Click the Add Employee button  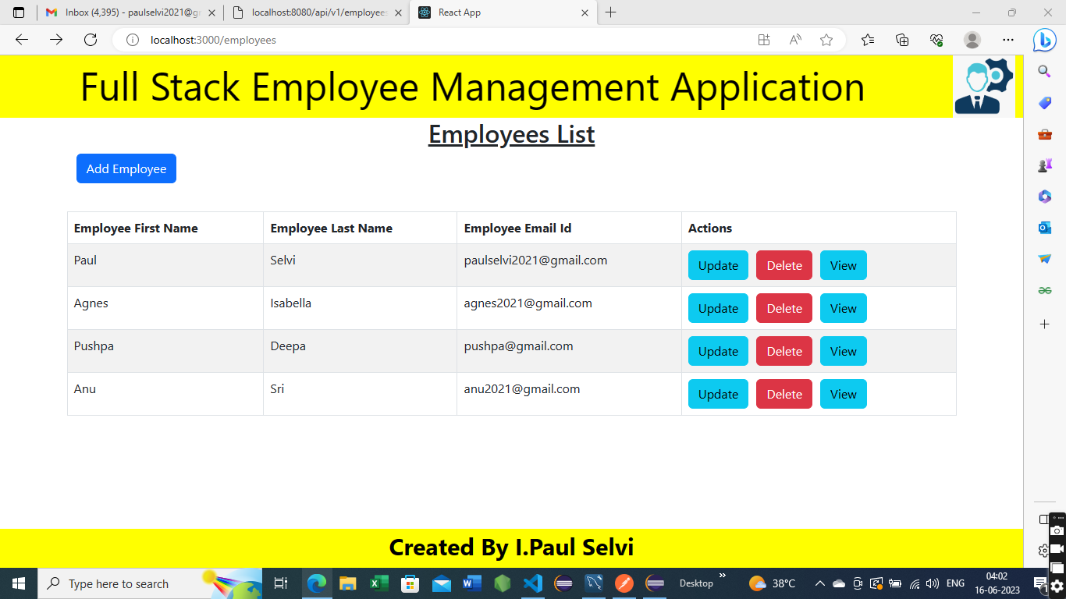tap(126, 168)
